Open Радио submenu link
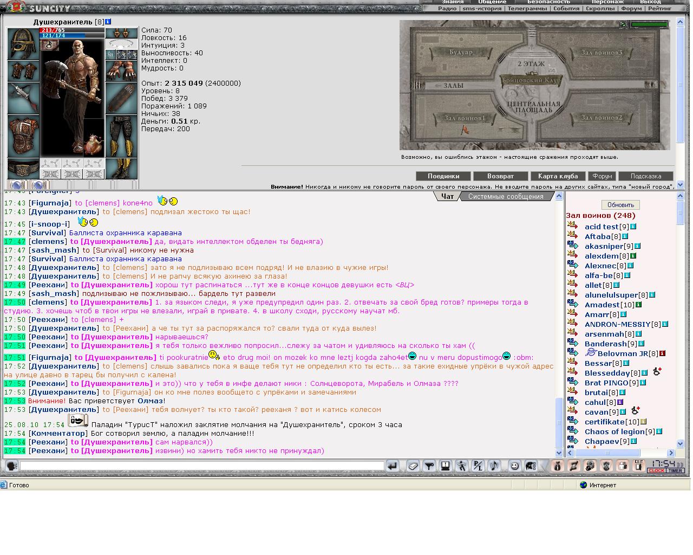The height and width of the screenshot is (555, 693). pos(447,9)
